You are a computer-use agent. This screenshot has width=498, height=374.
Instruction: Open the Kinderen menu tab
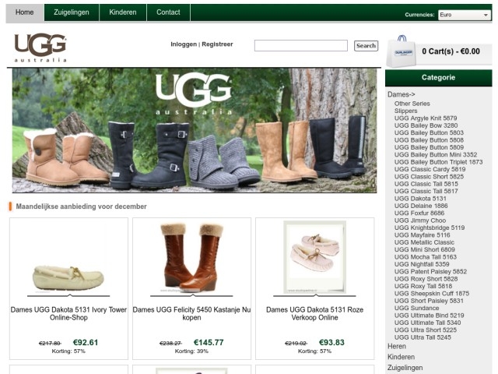click(123, 12)
